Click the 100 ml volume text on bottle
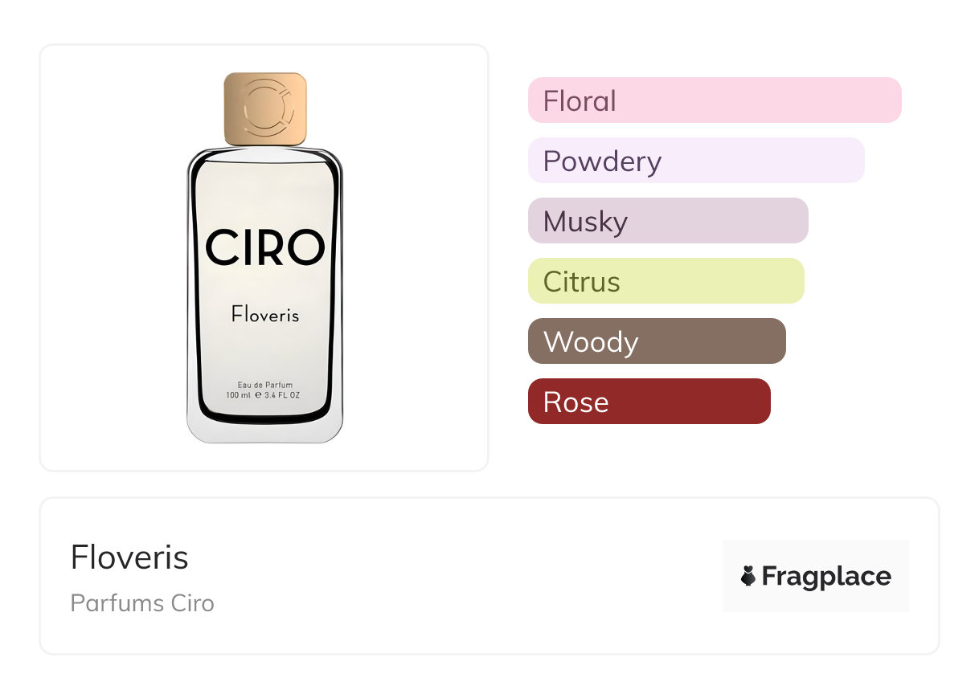Image resolution: width=979 pixels, height=694 pixels. (239, 395)
